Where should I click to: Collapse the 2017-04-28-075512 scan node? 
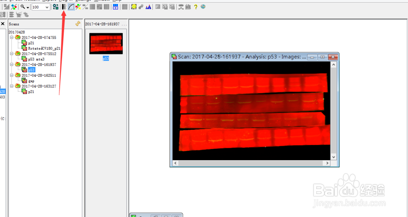pos(11,54)
